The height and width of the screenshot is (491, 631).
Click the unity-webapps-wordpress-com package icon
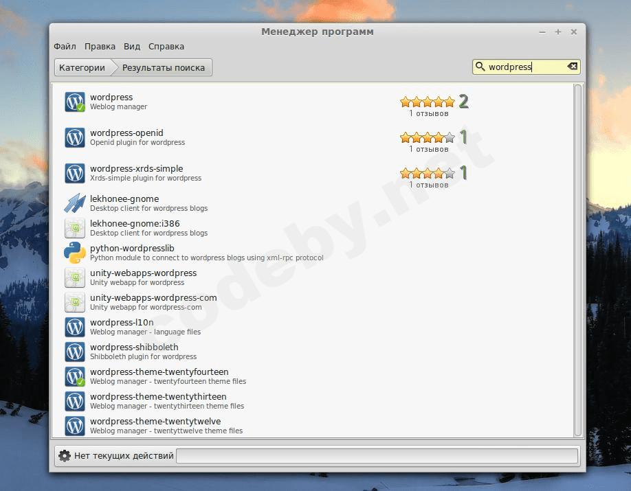(75, 302)
